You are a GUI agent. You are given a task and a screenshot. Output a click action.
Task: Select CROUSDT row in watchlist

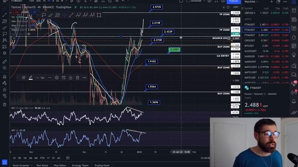click(x=266, y=40)
